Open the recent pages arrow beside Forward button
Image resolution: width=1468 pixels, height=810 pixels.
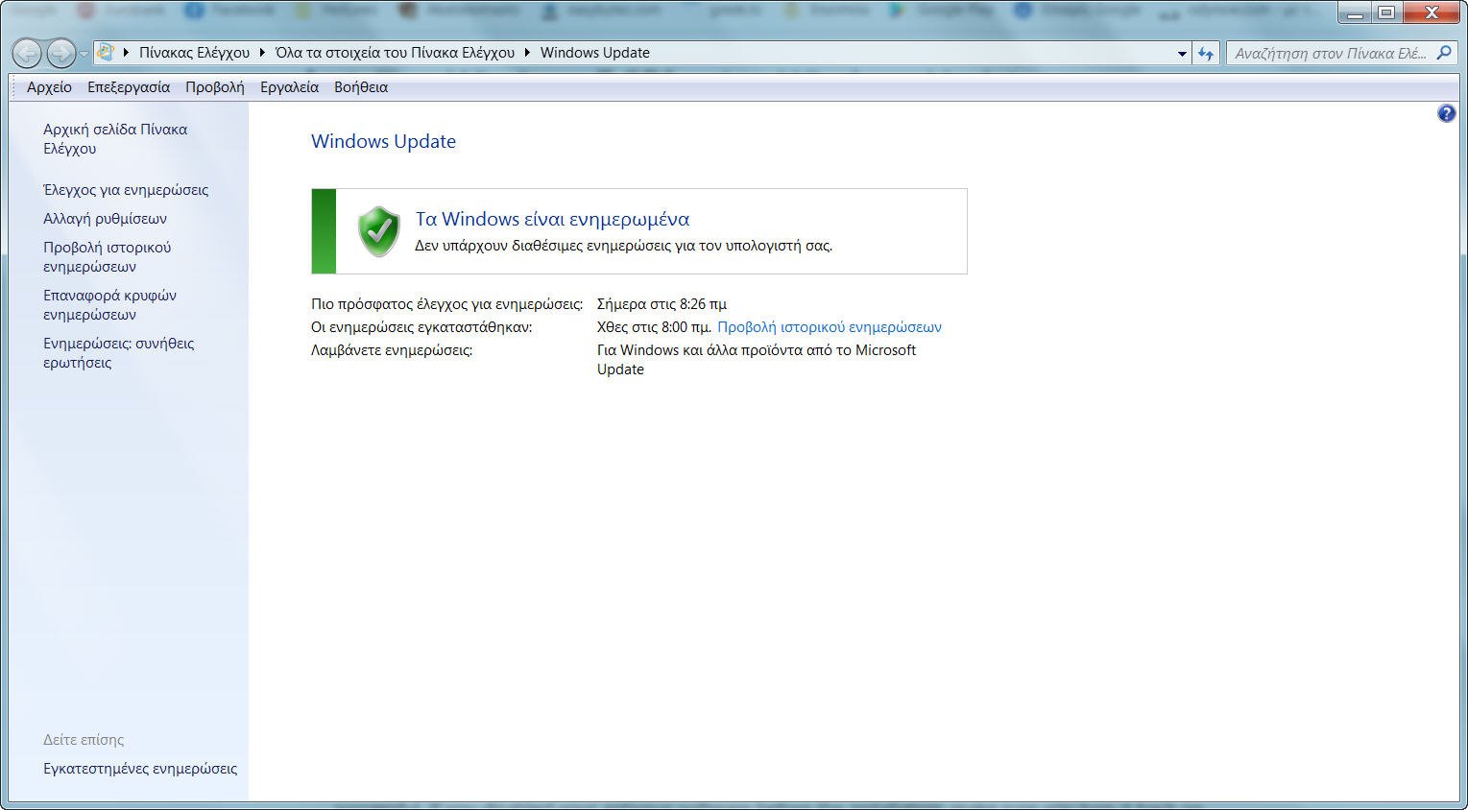click(x=84, y=54)
